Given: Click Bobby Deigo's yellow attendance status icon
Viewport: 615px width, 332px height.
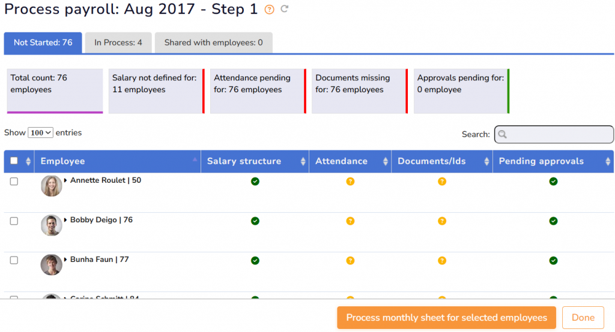Looking at the screenshot, I should tap(350, 221).
